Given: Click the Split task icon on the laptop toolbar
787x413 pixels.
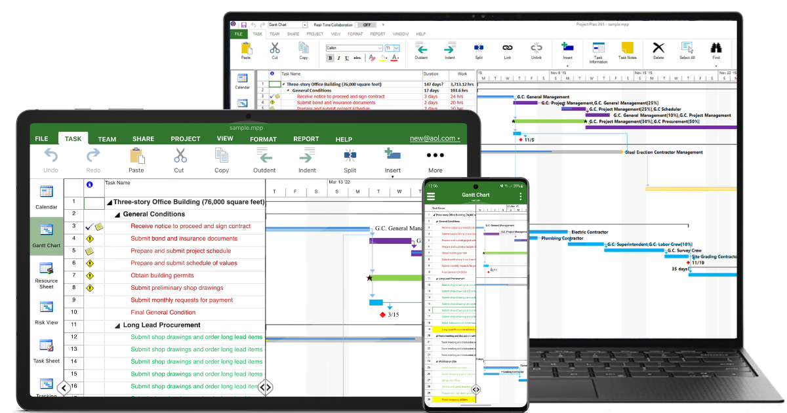Looking at the screenshot, I should point(479,47).
